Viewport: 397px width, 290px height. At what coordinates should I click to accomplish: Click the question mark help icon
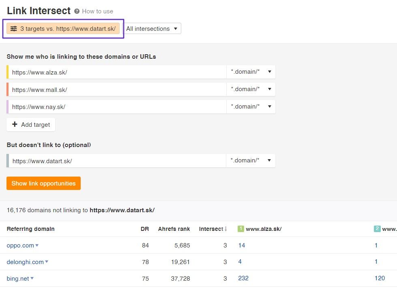tap(77, 11)
